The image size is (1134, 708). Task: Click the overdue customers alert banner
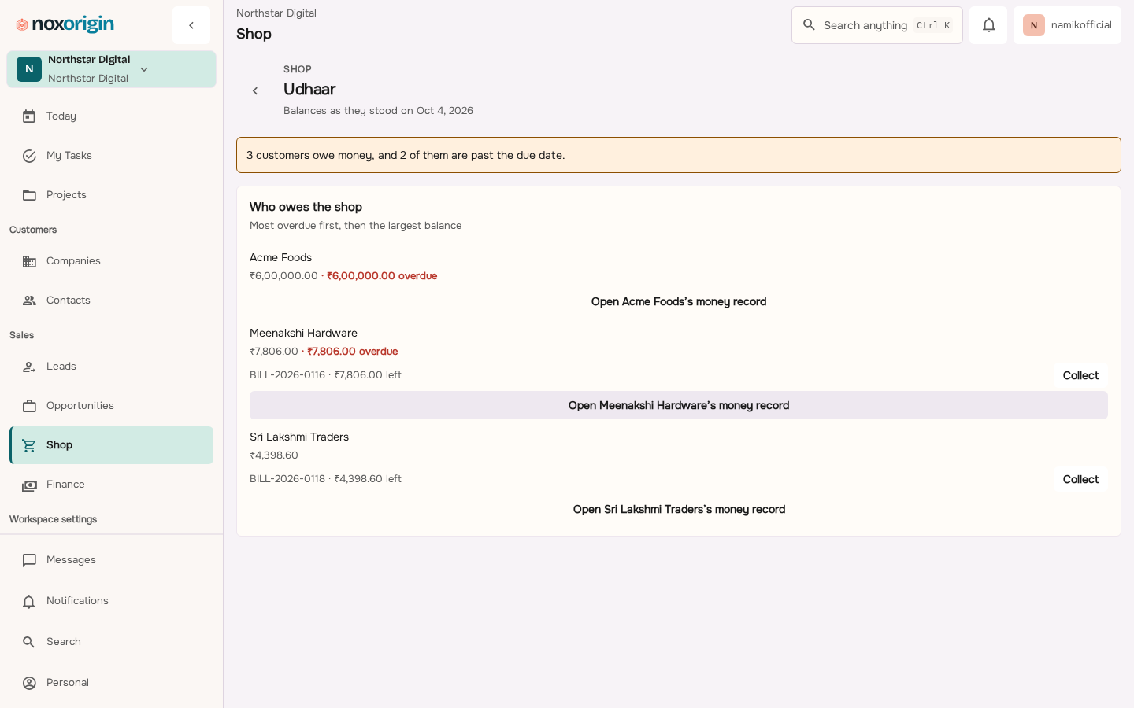[x=679, y=155]
